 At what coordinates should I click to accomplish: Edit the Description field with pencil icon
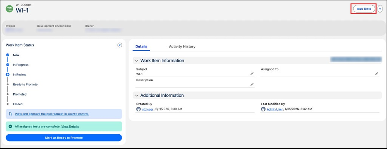(x=252, y=84)
